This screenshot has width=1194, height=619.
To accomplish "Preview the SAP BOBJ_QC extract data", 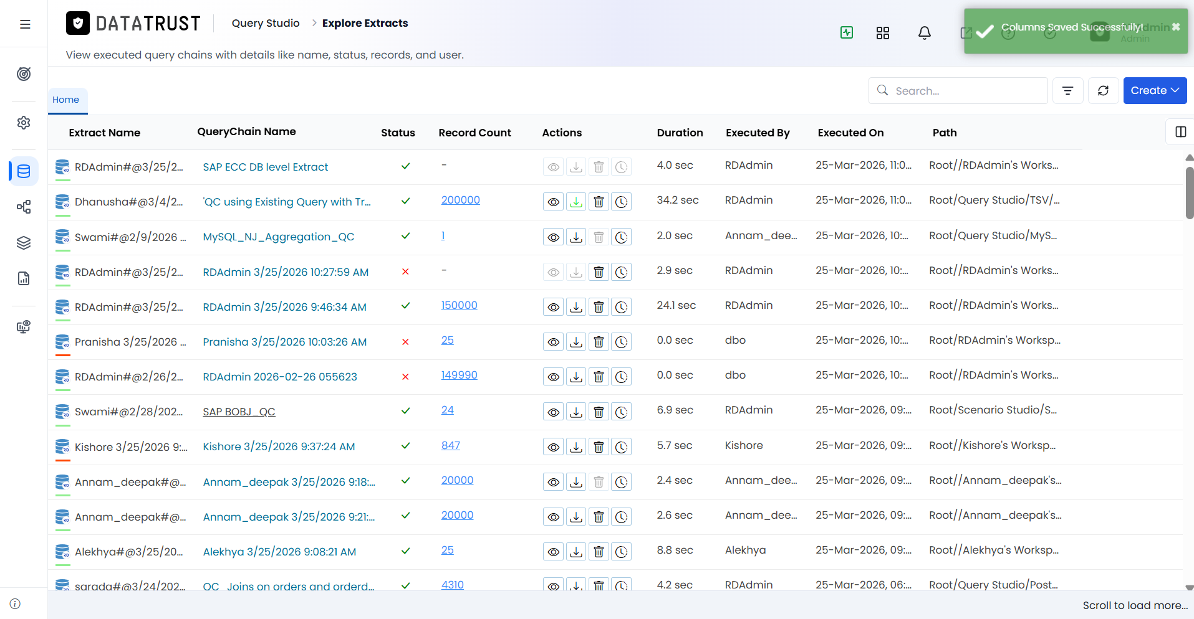I will tap(553, 412).
